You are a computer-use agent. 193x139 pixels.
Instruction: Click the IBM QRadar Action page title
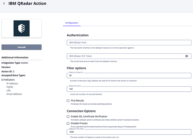coord(27,4)
